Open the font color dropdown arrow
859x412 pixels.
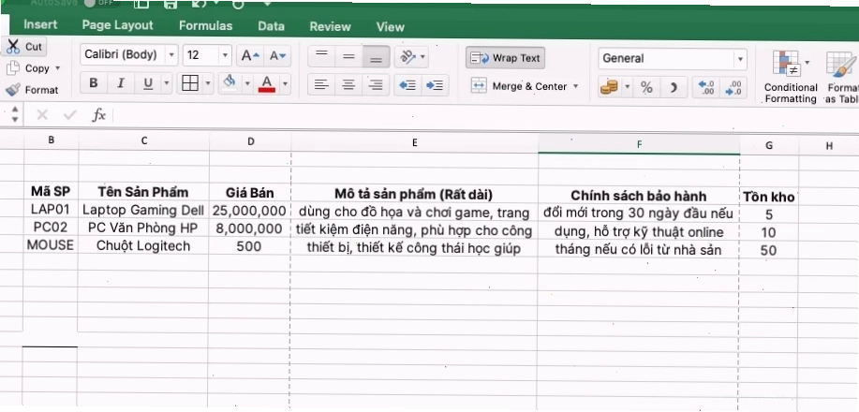[285, 83]
